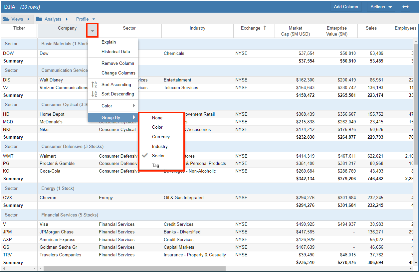Click the checkmark beside Sector option

pos(145,156)
